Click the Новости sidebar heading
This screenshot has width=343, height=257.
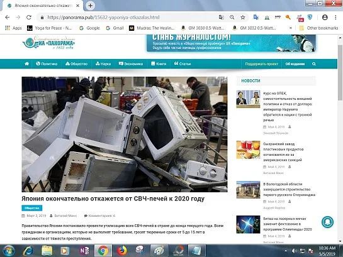pos(250,81)
